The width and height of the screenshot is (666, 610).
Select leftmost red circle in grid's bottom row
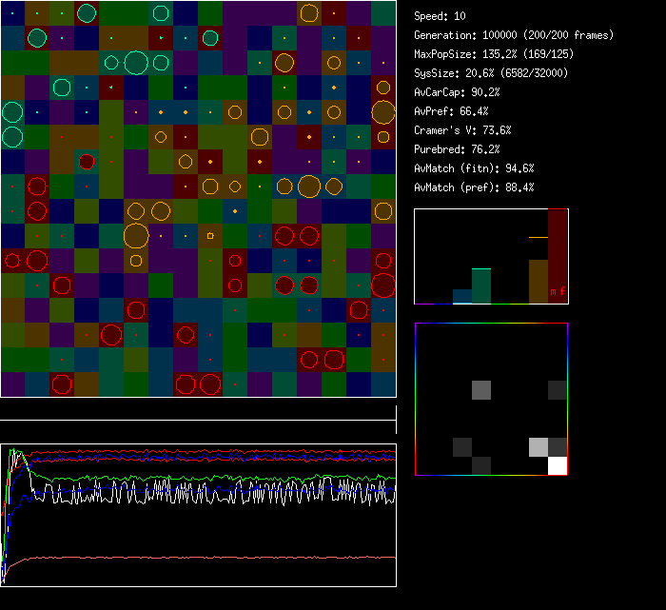[x=62, y=384]
